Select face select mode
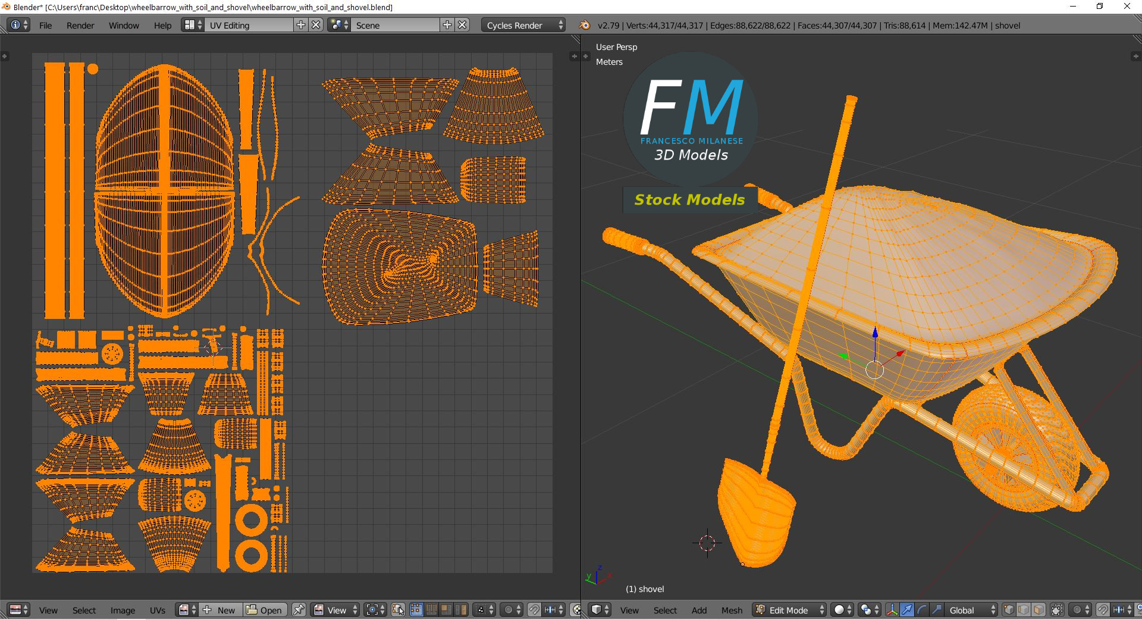 click(1039, 610)
